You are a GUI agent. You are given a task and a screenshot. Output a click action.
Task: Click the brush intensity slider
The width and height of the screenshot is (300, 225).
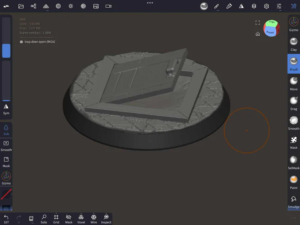6,81
